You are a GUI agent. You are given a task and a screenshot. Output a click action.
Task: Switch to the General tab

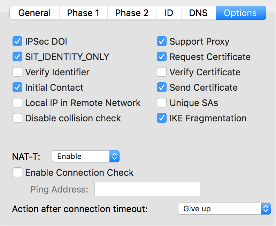tap(34, 13)
